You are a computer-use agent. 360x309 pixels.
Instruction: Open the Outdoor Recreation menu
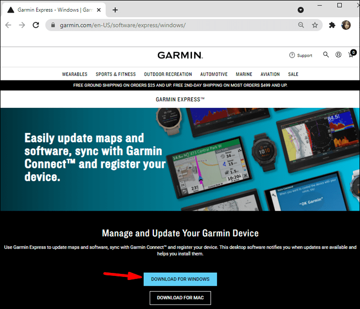[x=168, y=74]
